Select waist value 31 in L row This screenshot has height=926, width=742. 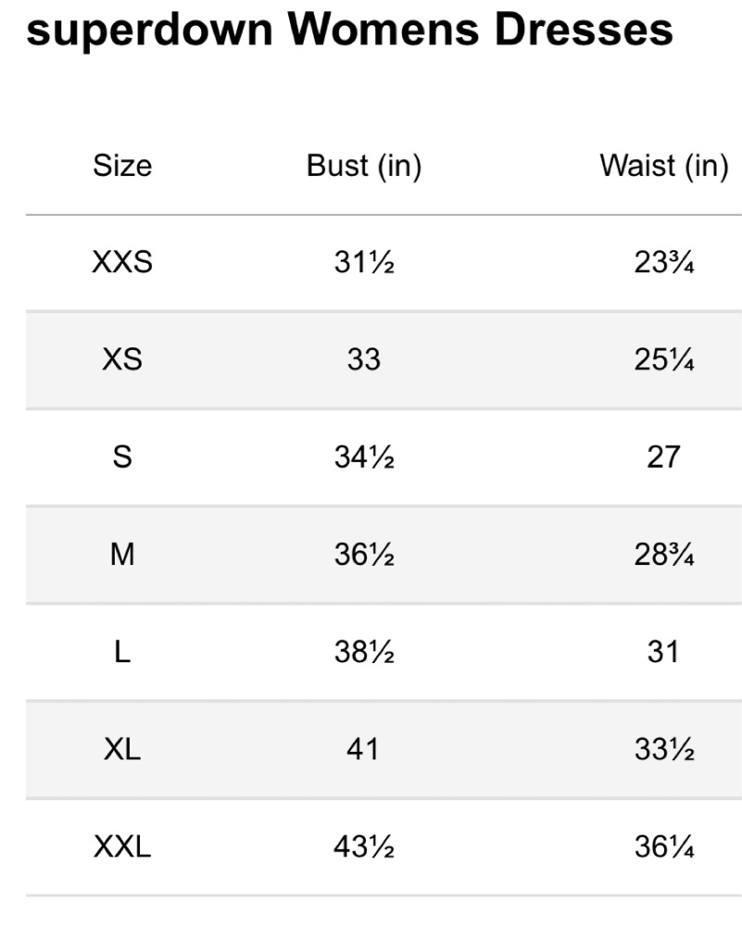[x=663, y=652]
